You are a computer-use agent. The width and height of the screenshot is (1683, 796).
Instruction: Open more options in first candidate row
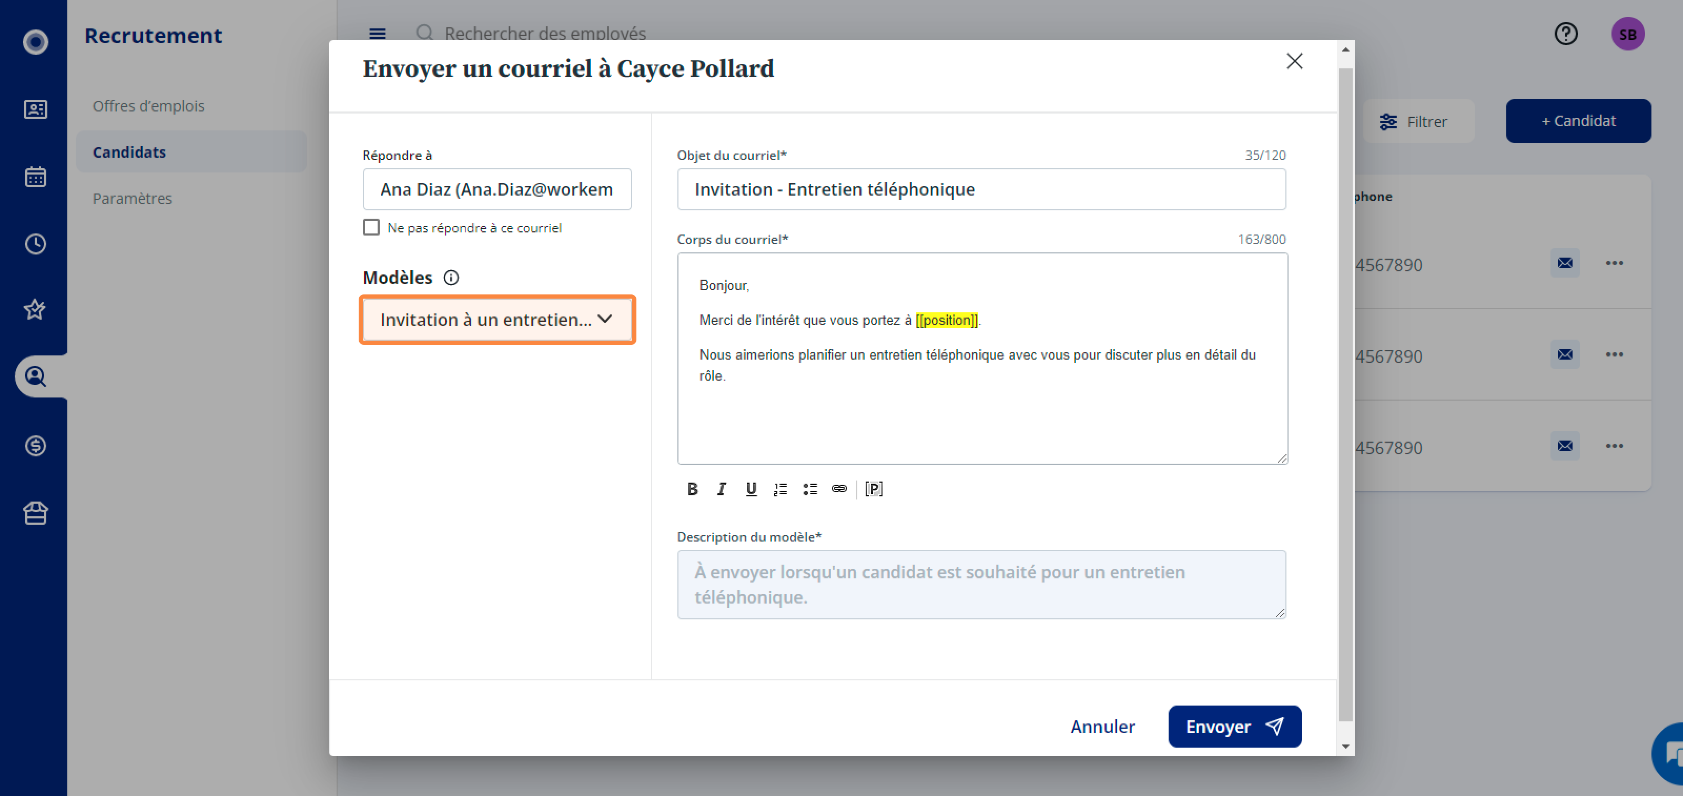coord(1615,263)
